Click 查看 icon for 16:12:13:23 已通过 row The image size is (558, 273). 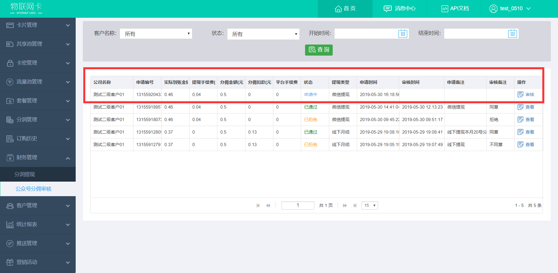tap(520, 107)
